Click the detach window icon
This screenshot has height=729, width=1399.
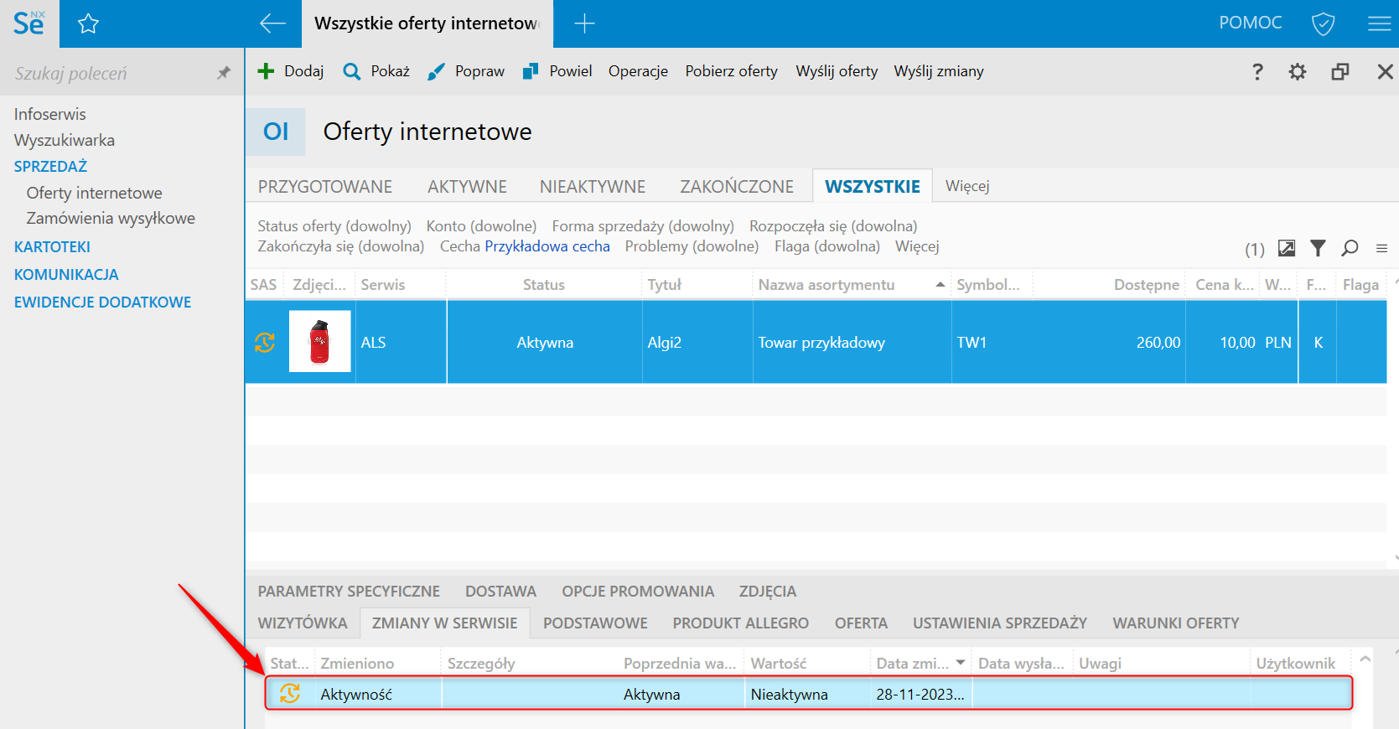click(x=1340, y=71)
